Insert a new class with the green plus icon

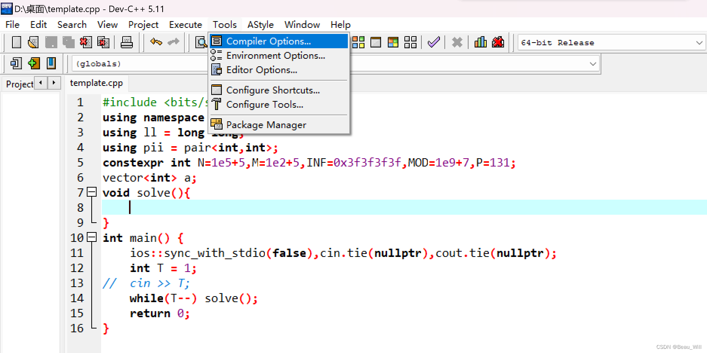pyautogui.click(x=33, y=63)
